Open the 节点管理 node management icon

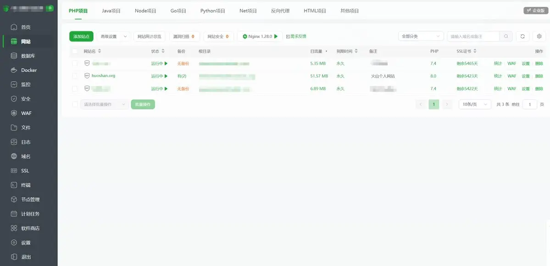[x=14, y=200]
